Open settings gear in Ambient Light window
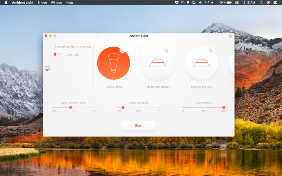The width and height of the screenshot is (282, 176). 231,37
